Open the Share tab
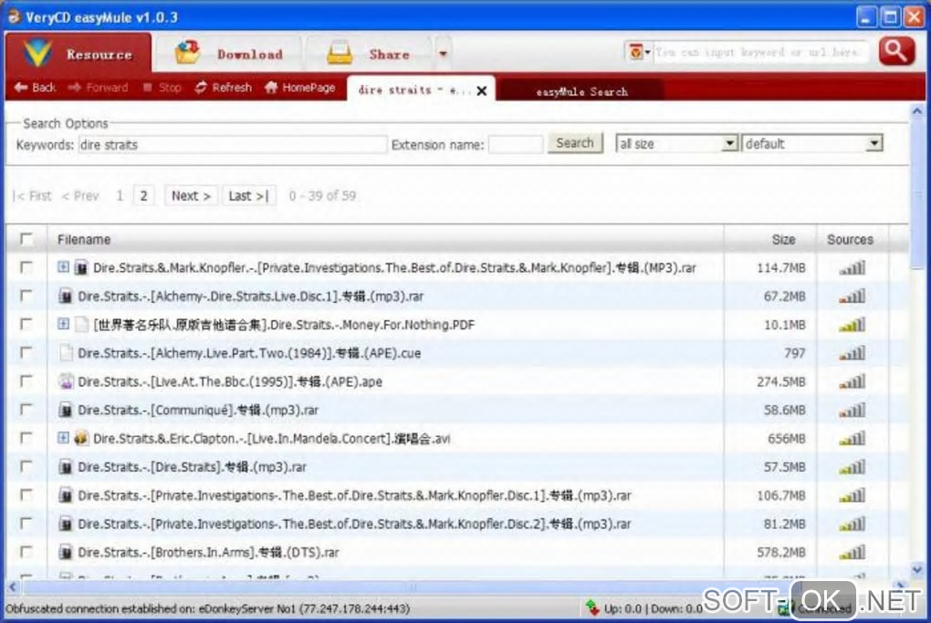Viewport: 931px width, 623px height. (x=369, y=54)
